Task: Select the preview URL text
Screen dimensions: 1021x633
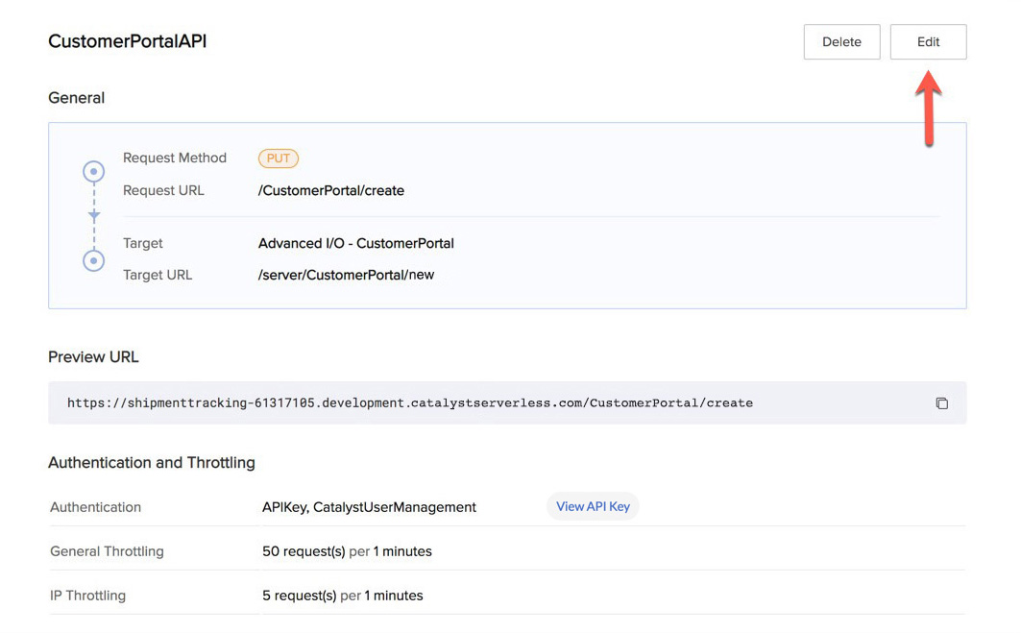Action: tap(409, 403)
